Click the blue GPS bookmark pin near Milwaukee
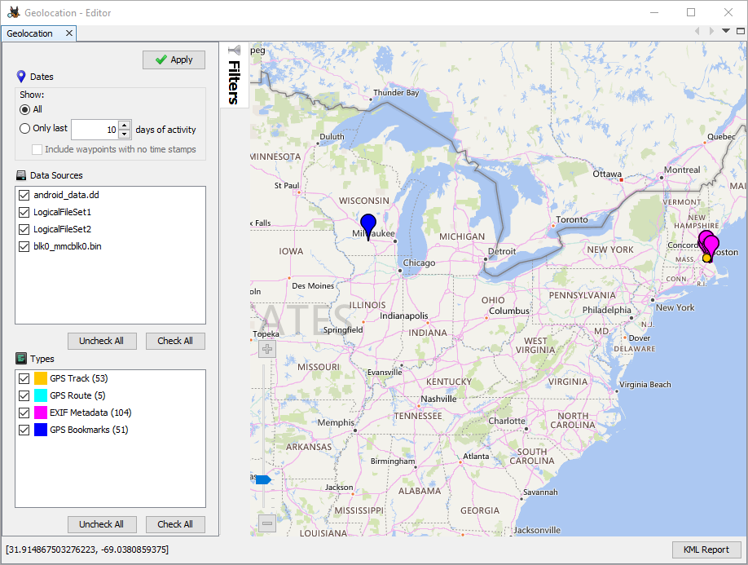 (x=368, y=224)
